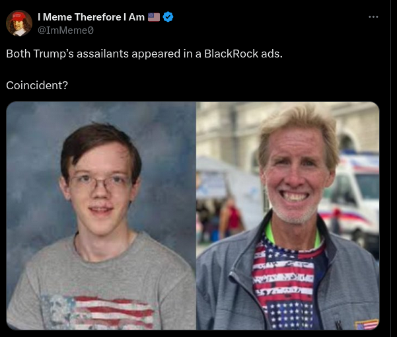This screenshot has width=397, height=337.
Task: Click the American flag emoji beside the name
Action: (x=154, y=17)
